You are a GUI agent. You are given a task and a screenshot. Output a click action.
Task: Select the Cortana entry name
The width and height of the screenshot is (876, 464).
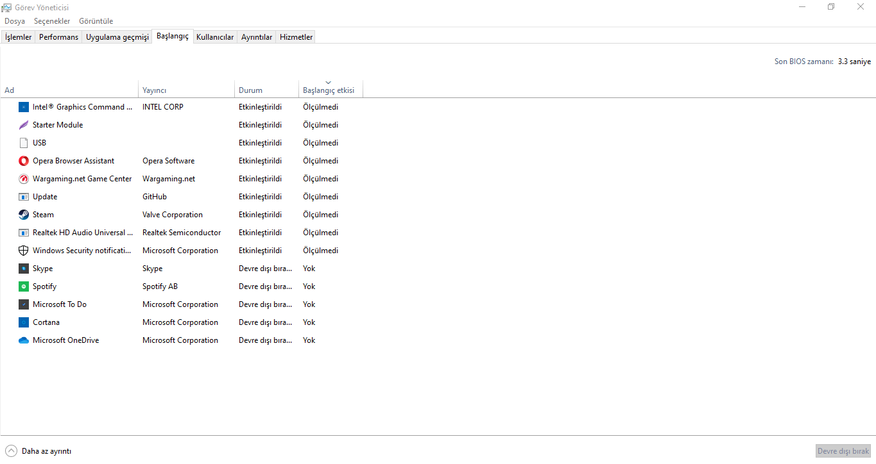46,322
